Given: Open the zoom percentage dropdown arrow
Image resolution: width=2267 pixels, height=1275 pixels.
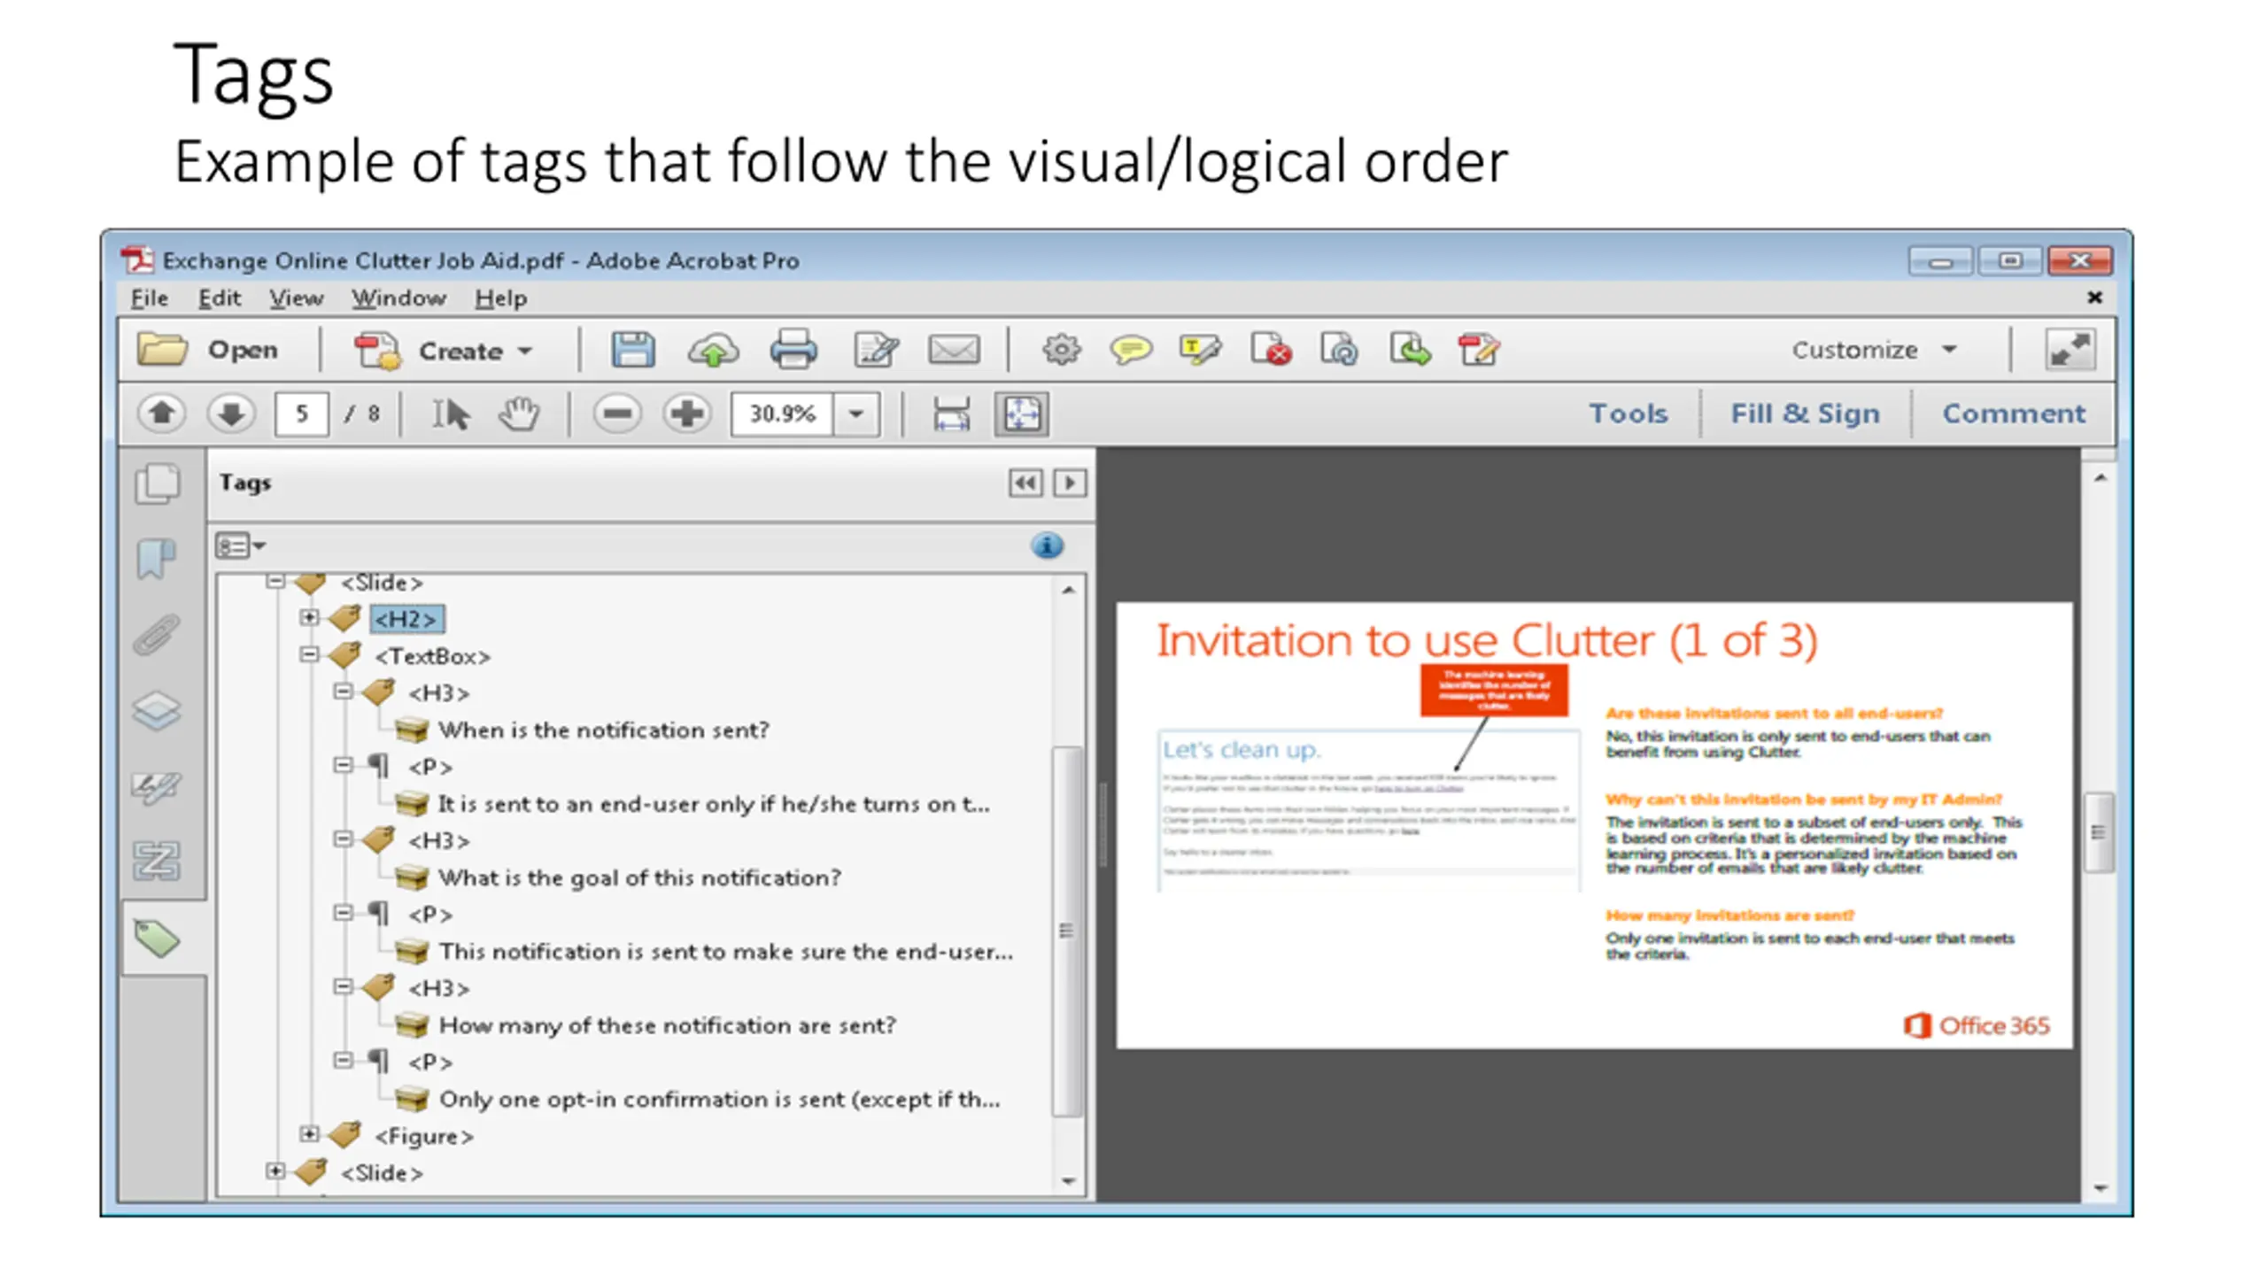Looking at the screenshot, I should [855, 413].
